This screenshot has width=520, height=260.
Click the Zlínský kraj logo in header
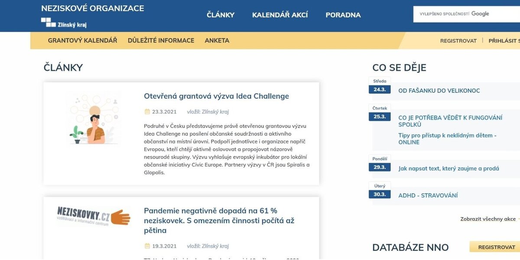point(64,22)
